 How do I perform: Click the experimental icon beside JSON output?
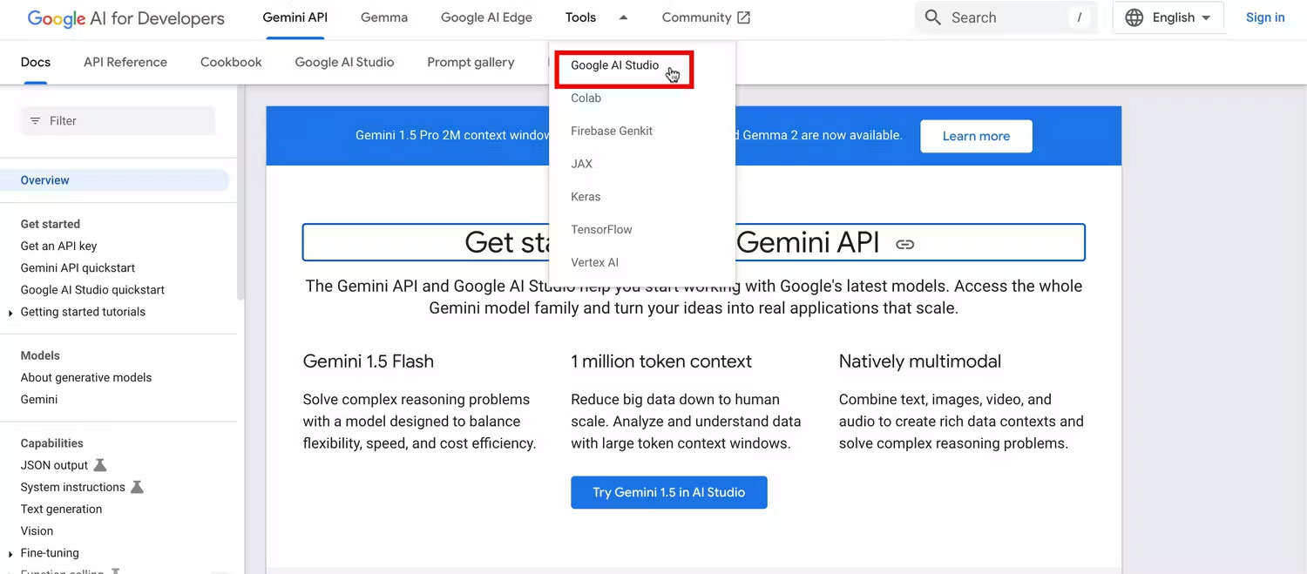[x=99, y=464]
